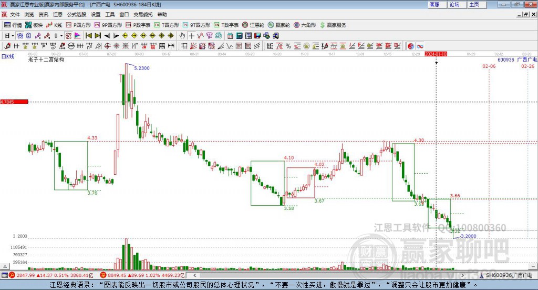Screen dimensions: 538x290
Task: Switch to K线 candlestick chart
Action: tap(54, 25)
